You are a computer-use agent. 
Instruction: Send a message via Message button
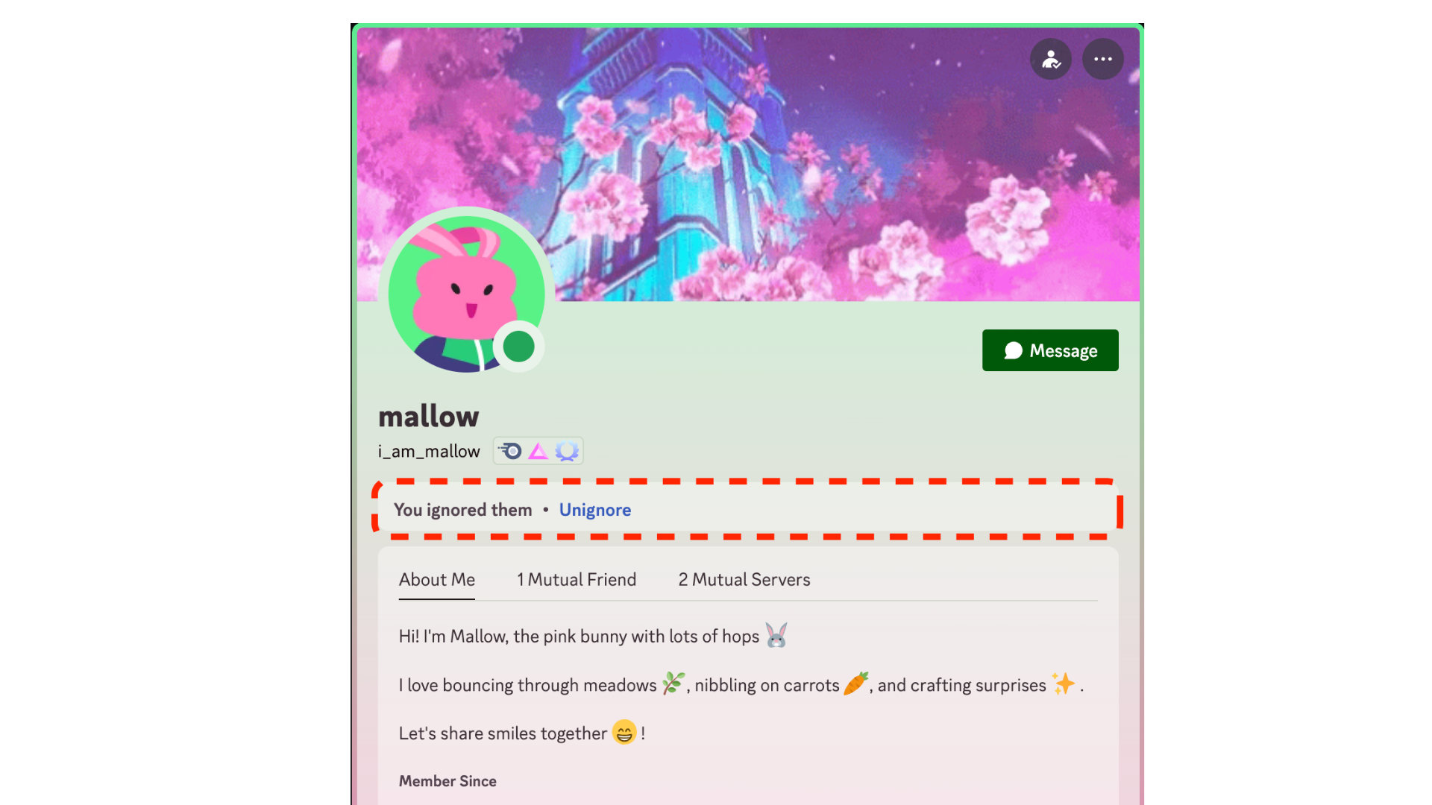pos(1050,350)
